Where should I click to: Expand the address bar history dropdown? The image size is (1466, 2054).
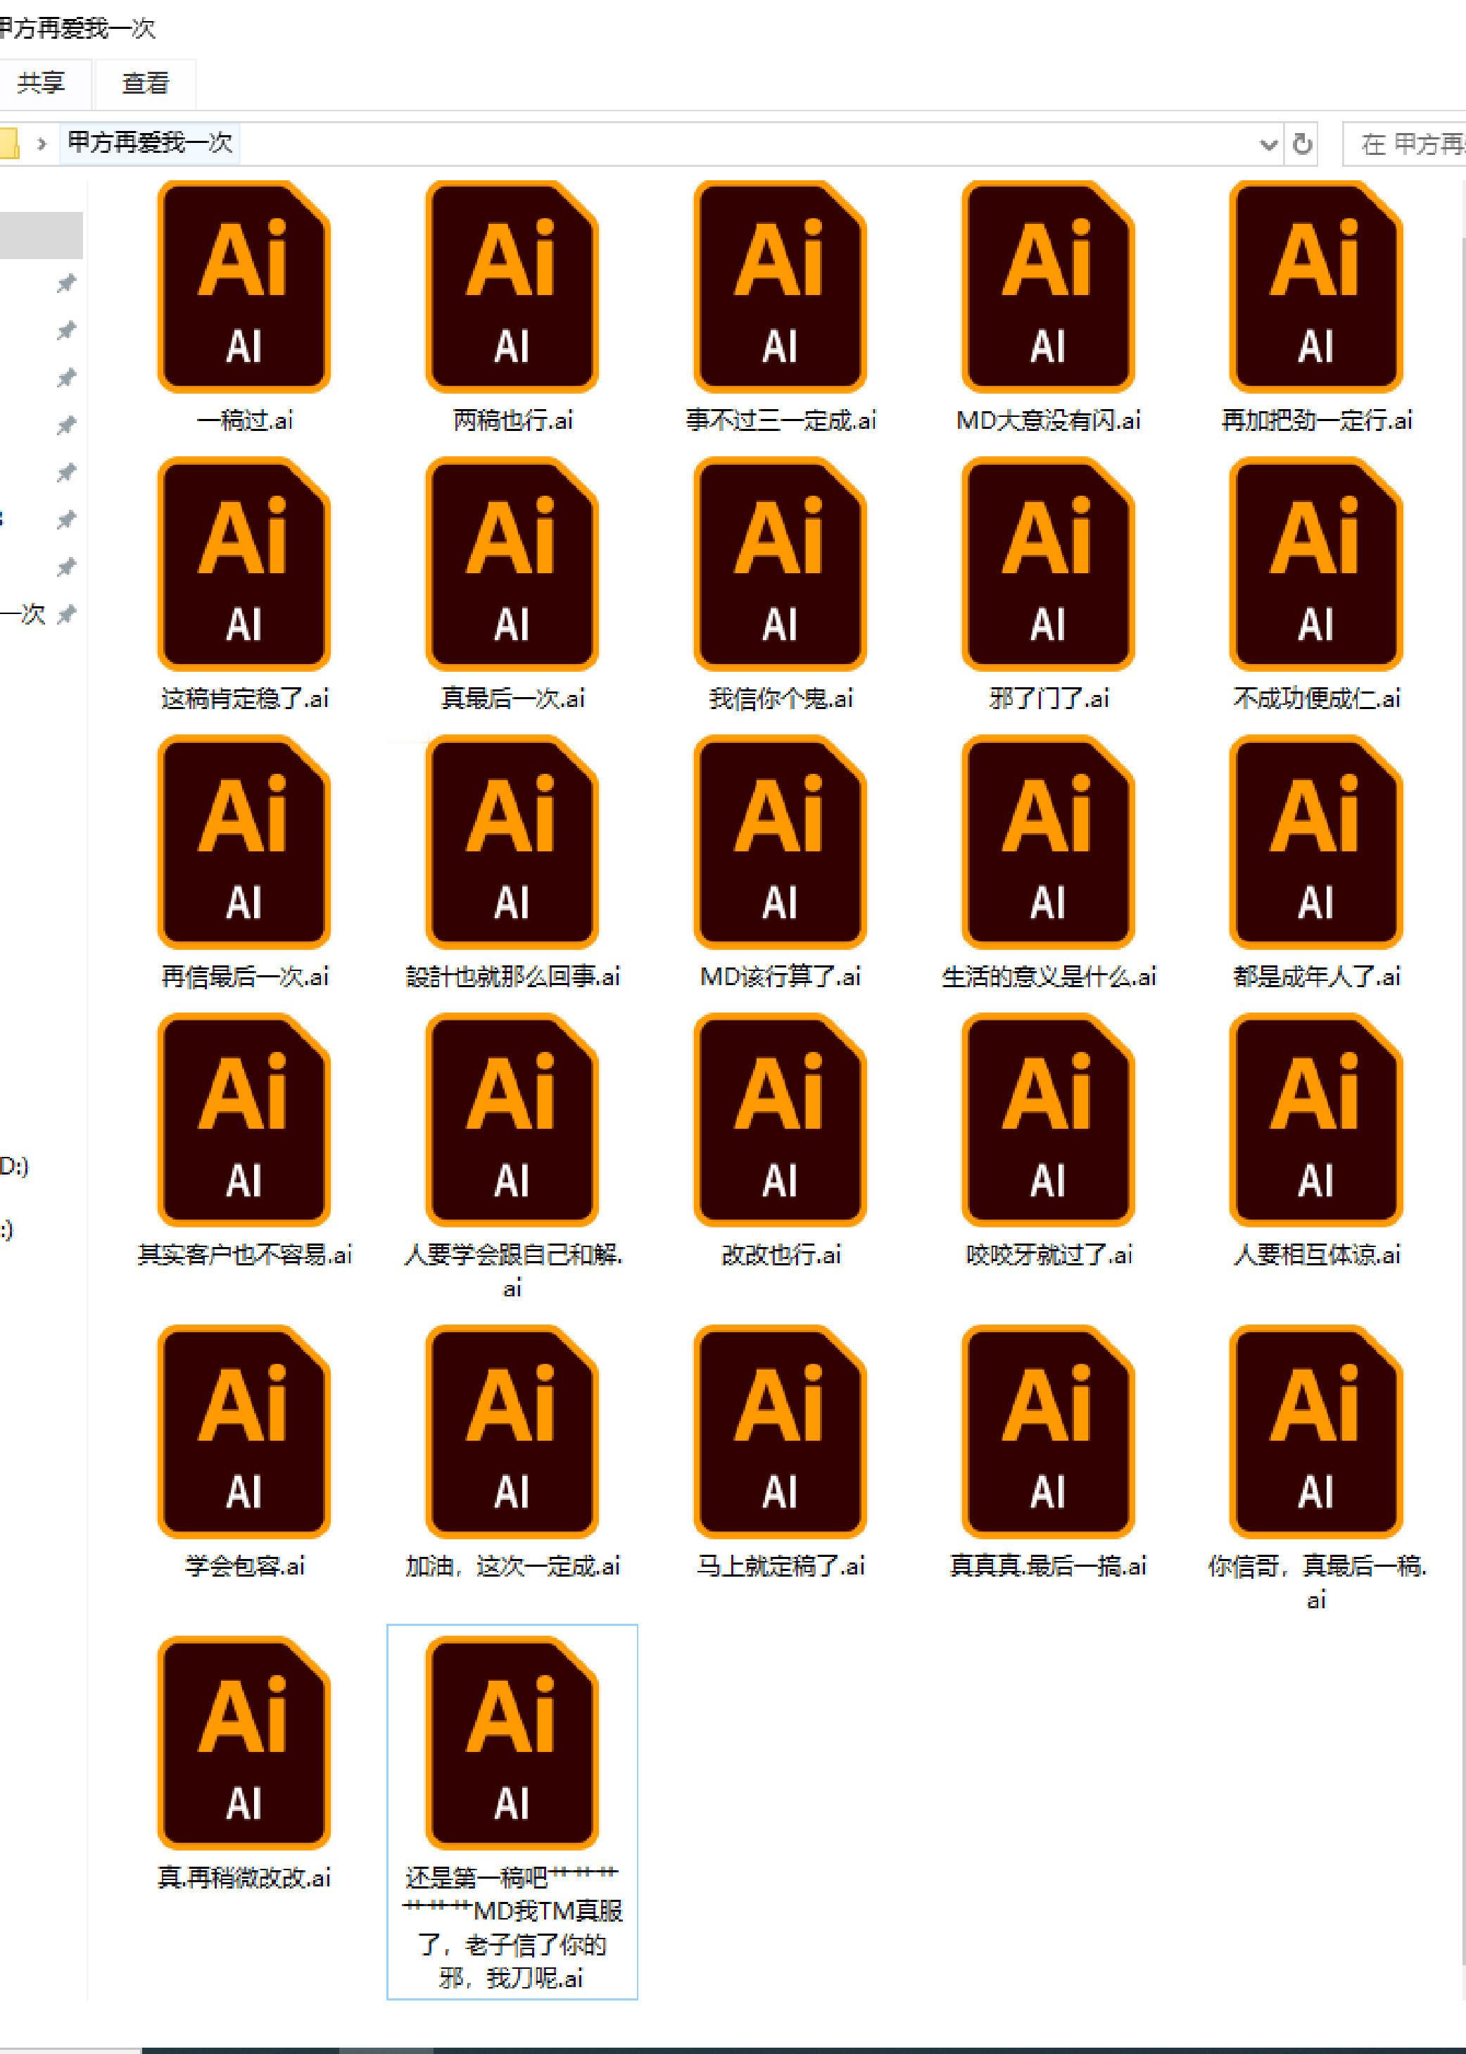click(x=1268, y=144)
